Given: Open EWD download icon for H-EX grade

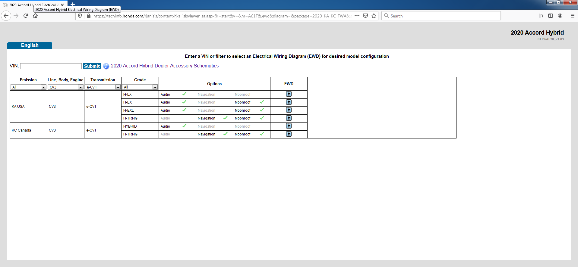Looking at the screenshot, I should pyautogui.click(x=289, y=102).
